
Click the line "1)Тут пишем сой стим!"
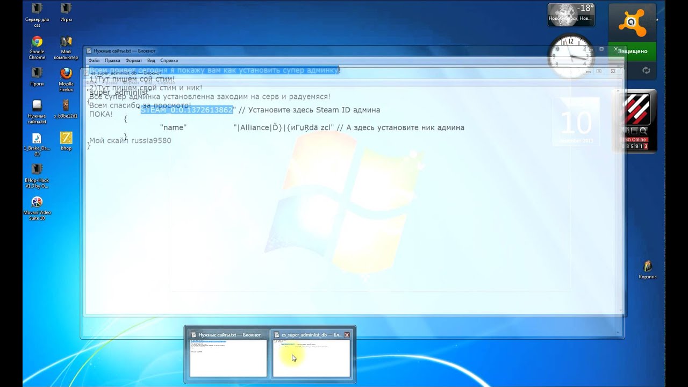point(132,79)
